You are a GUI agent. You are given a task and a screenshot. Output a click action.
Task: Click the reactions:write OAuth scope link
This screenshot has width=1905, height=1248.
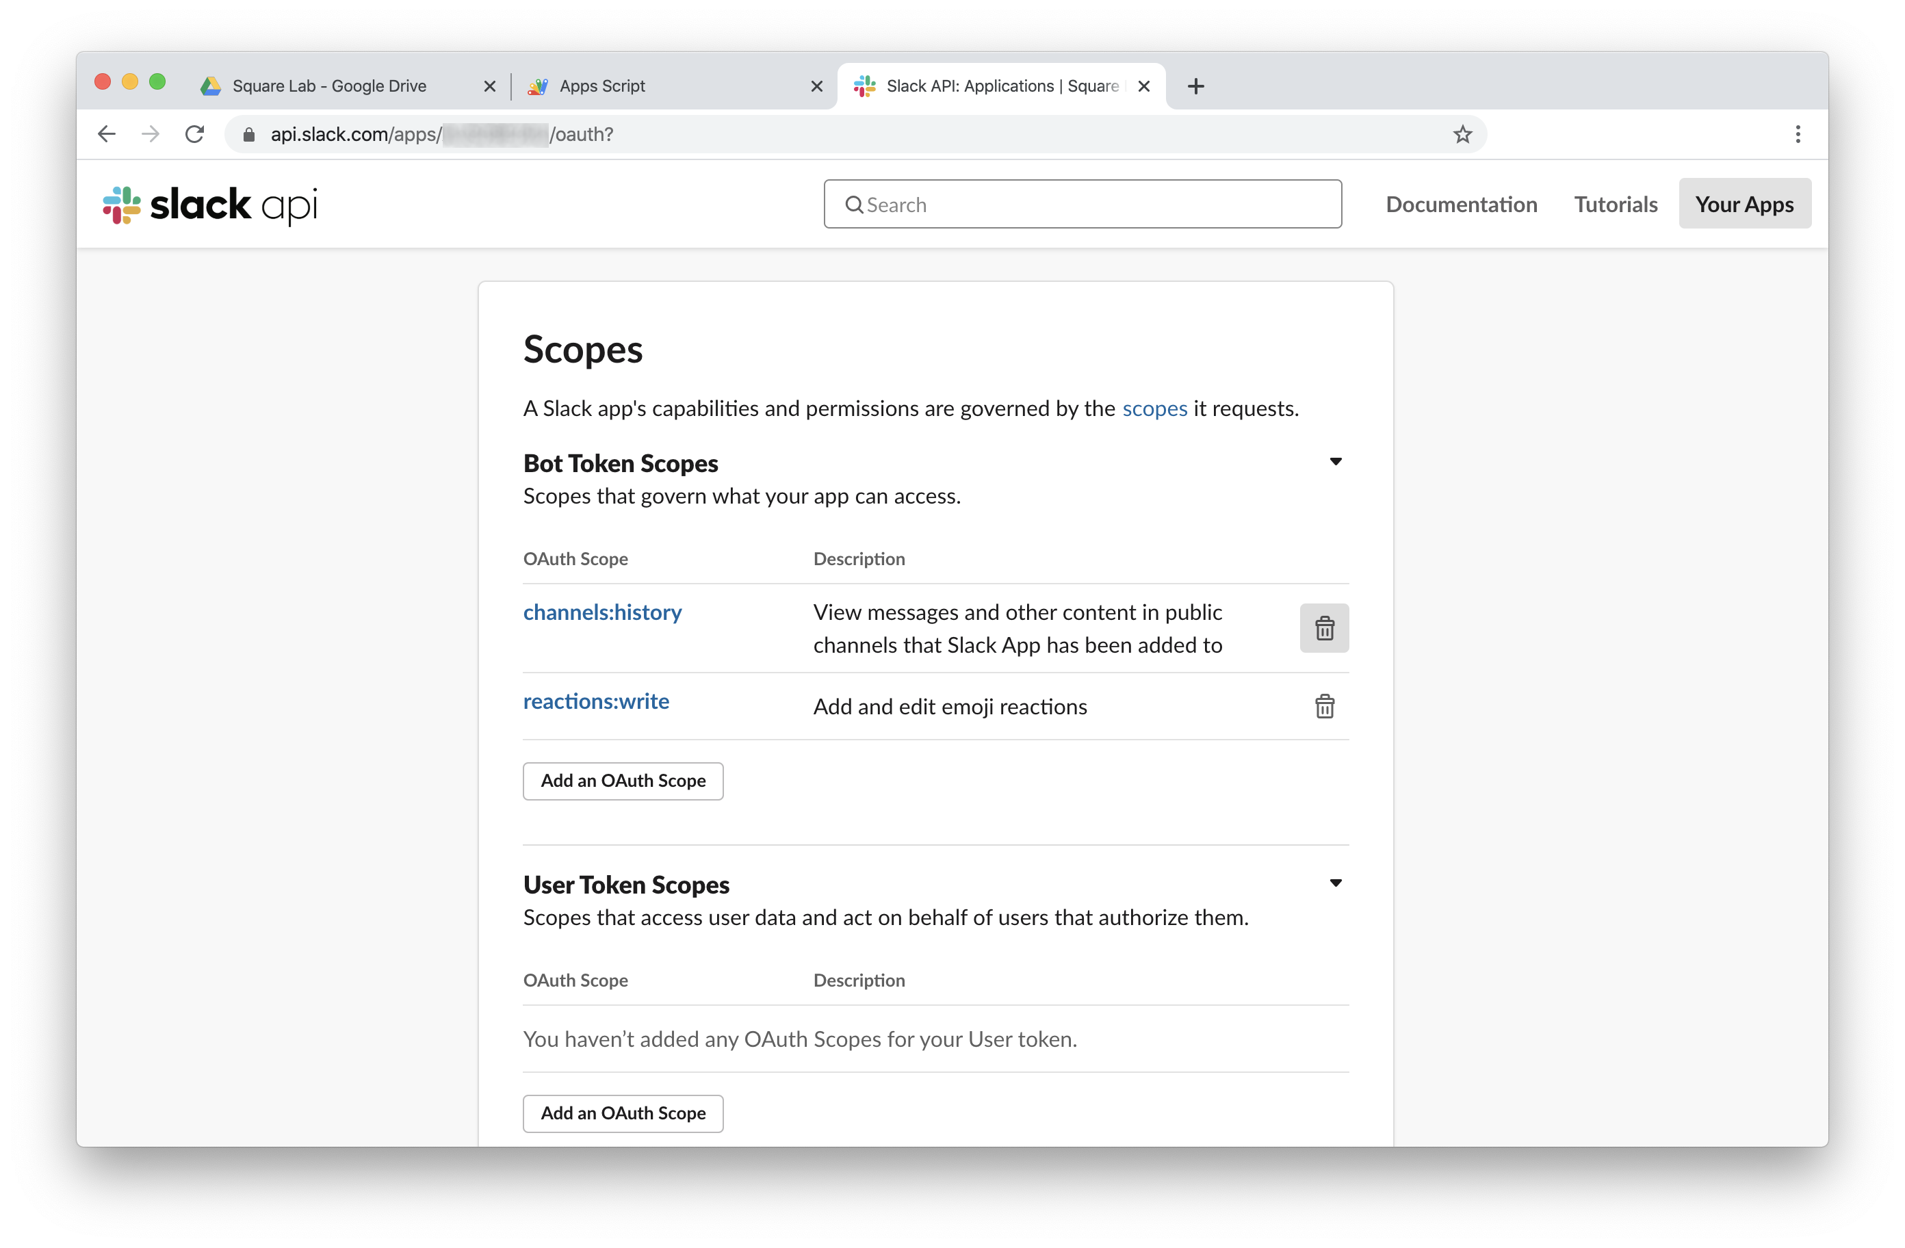coord(595,699)
